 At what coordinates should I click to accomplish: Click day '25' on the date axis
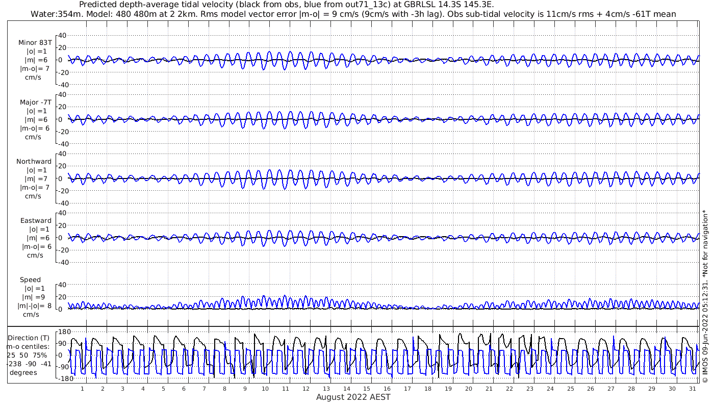tap(570, 389)
